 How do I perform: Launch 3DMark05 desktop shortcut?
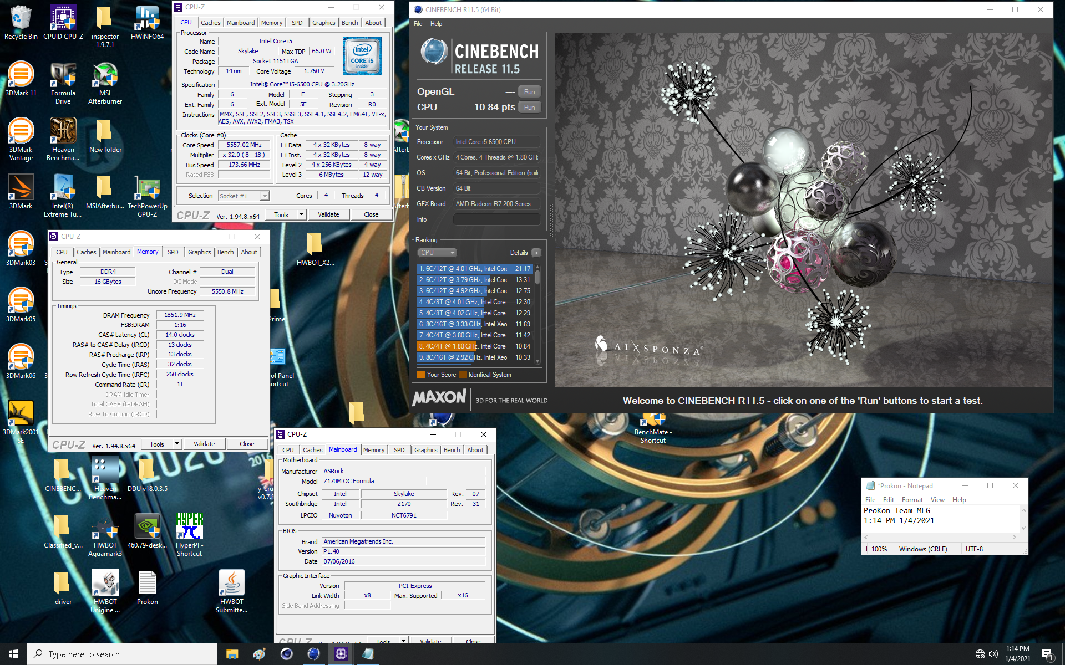(x=21, y=305)
